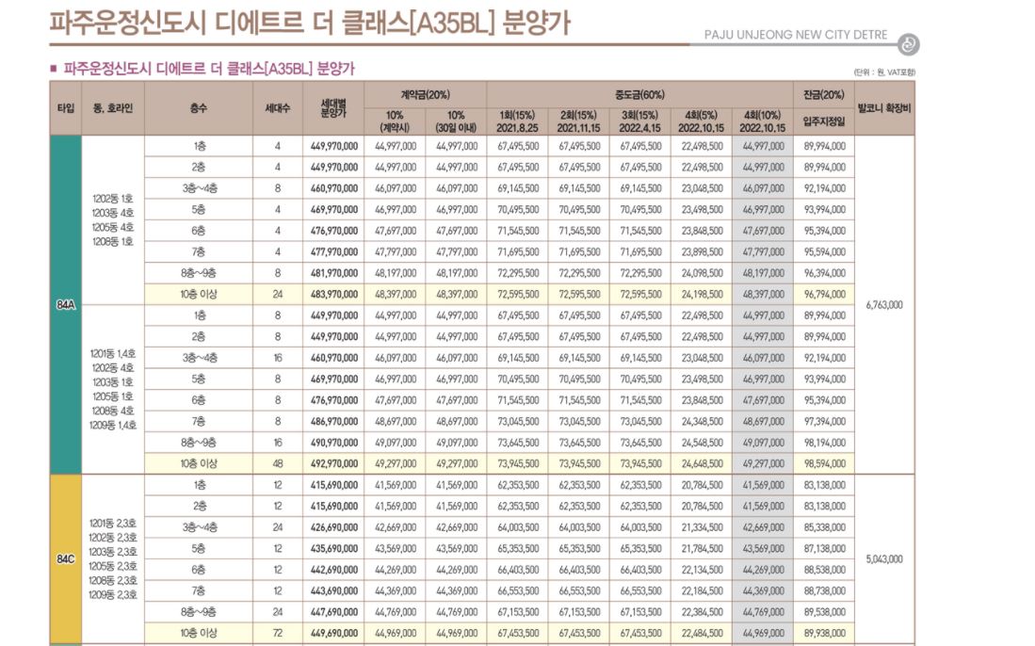Click sale price '449,690,000'
This screenshot has width=1035, height=646.
point(334,634)
